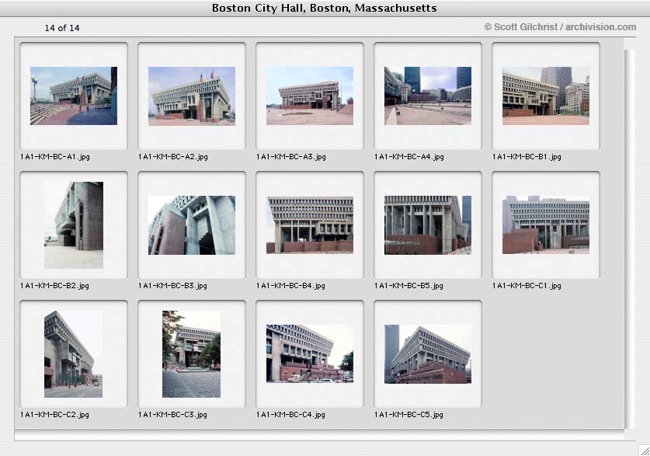Open thumbnail 1A1-KM-BC-A2.jpg with flags
The width and height of the screenshot is (650, 456).
pyautogui.click(x=192, y=96)
